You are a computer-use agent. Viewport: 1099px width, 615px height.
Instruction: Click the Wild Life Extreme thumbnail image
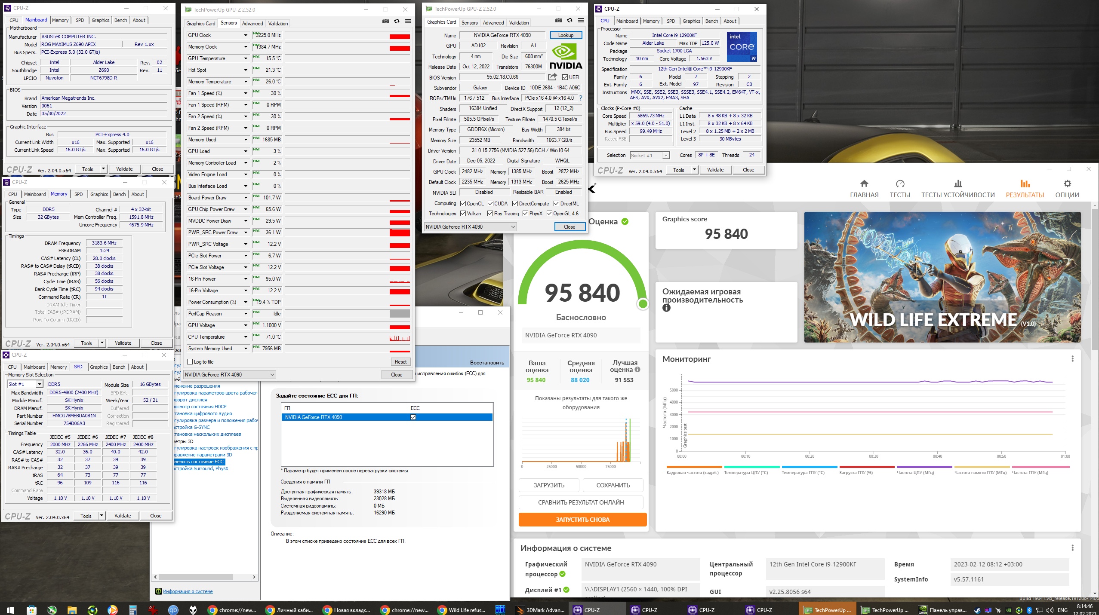(942, 277)
